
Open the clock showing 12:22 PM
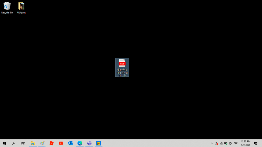pyautogui.click(x=245, y=143)
